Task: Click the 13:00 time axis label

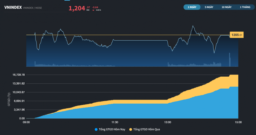Action: point(167,122)
